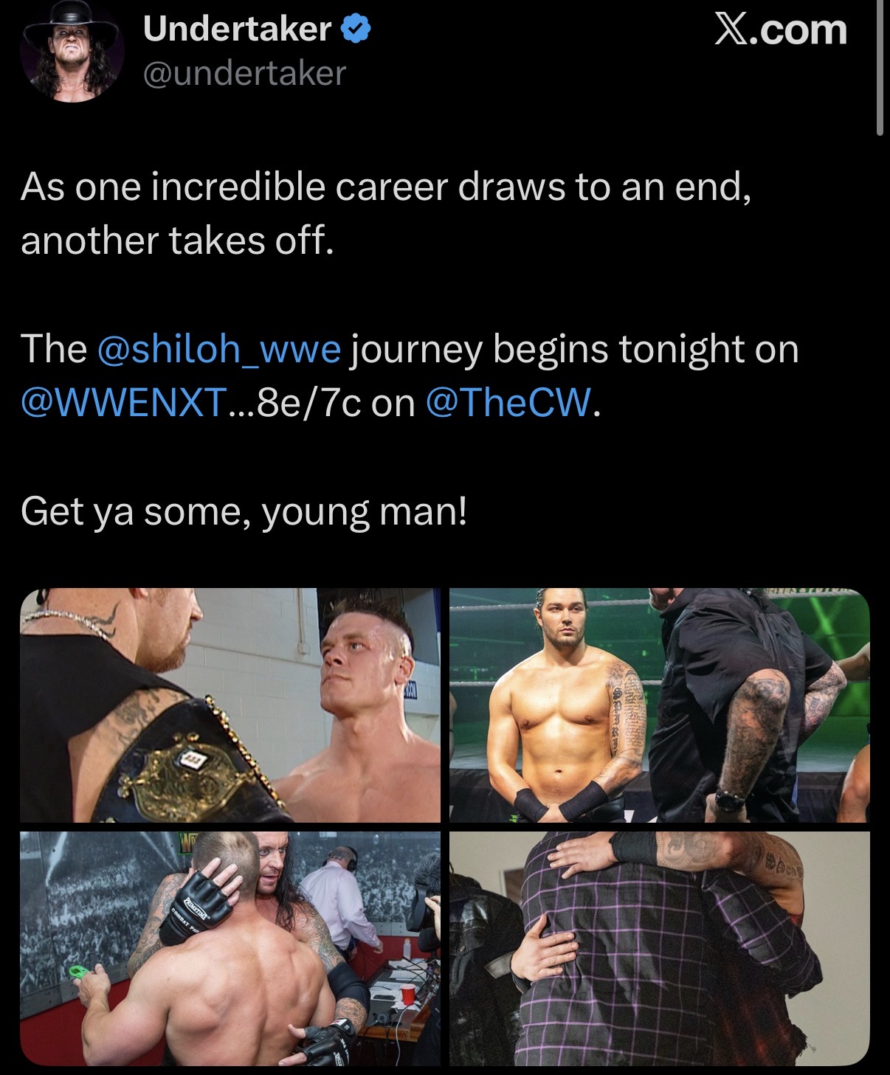The image size is (890, 1075).
Task: Click the "As one incredible career" sentence
Action: [386, 187]
